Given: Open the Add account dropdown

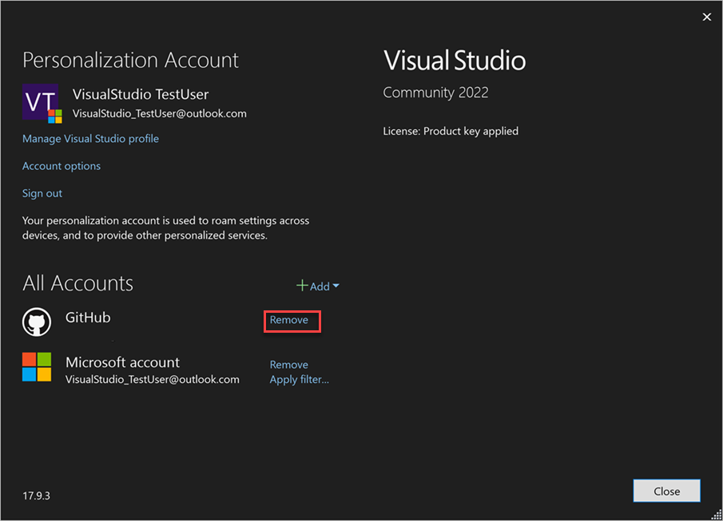Looking at the screenshot, I should [318, 286].
